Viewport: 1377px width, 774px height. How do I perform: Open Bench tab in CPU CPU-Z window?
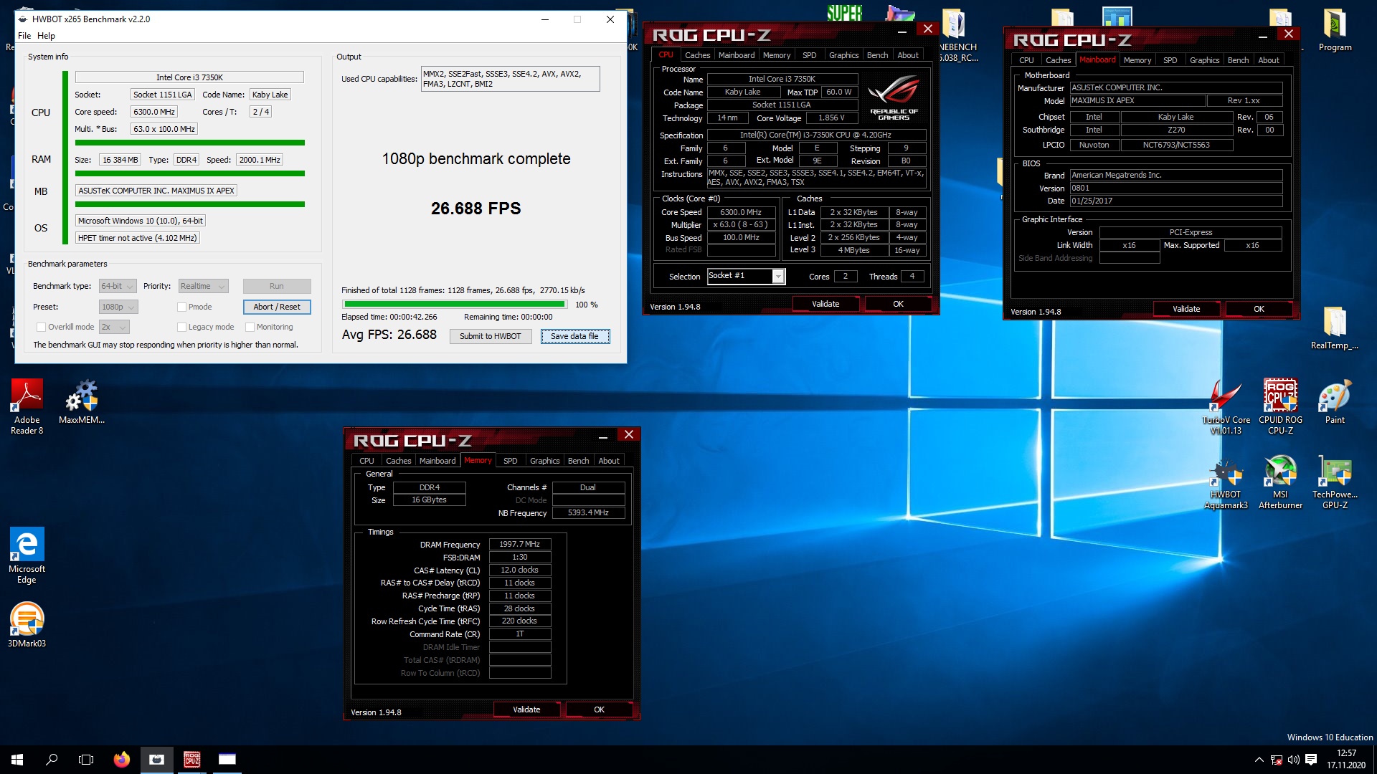(x=877, y=55)
